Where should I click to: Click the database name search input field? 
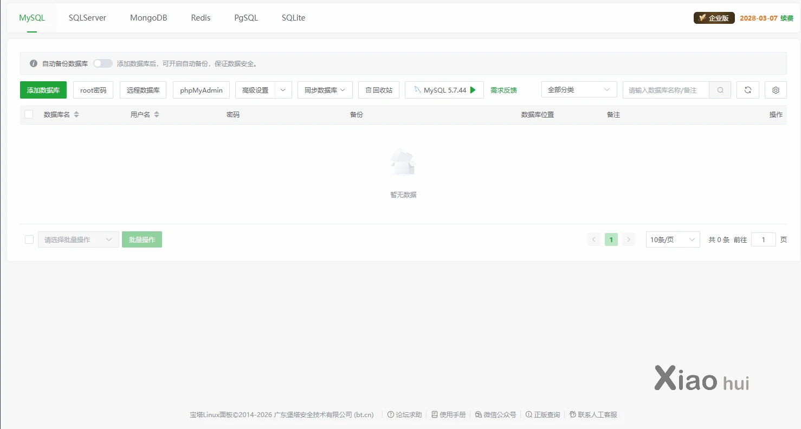666,90
